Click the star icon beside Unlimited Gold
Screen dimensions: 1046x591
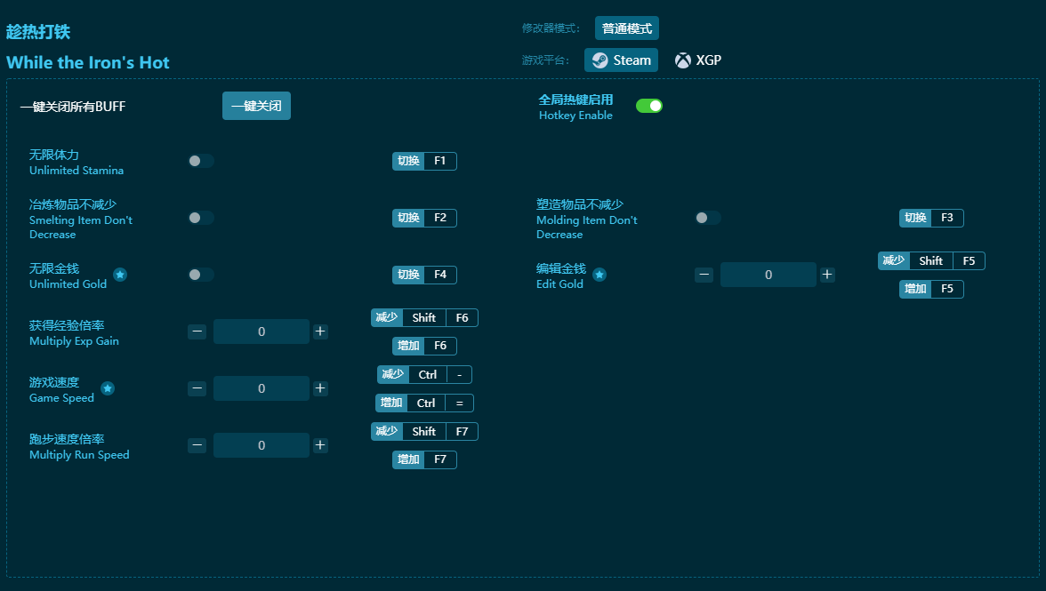(120, 275)
